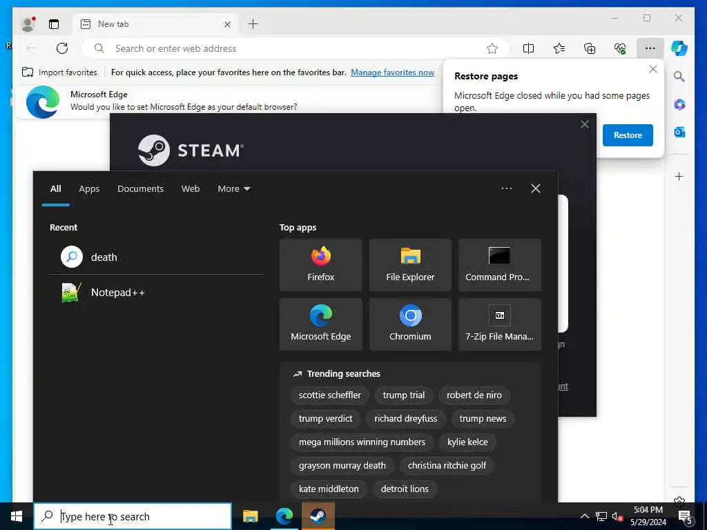Click Edge address bar search field
Screen dimensions: 707x530
click(x=296, y=48)
